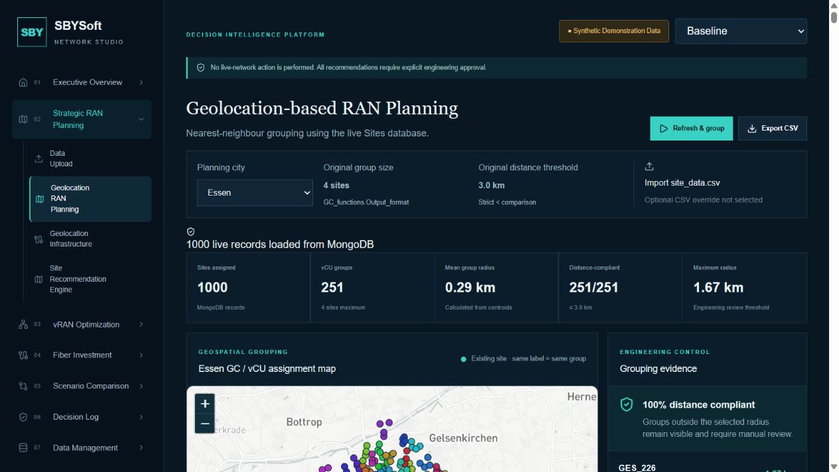Click the Geolocation RAN Planning map icon
The height and width of the screenshot is (472, 839).
pos(39,199)
